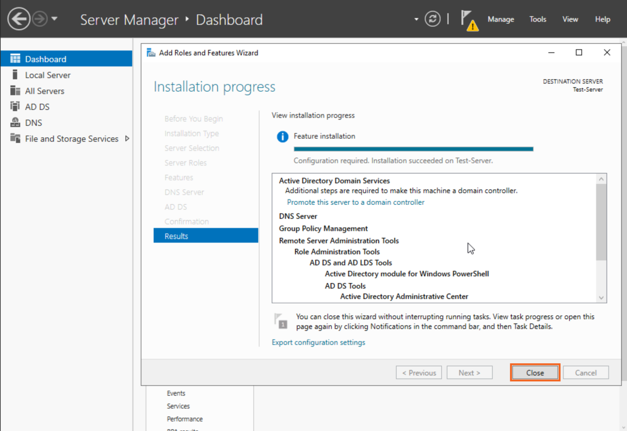Click Export configuration settings

[x=318, y=342]
